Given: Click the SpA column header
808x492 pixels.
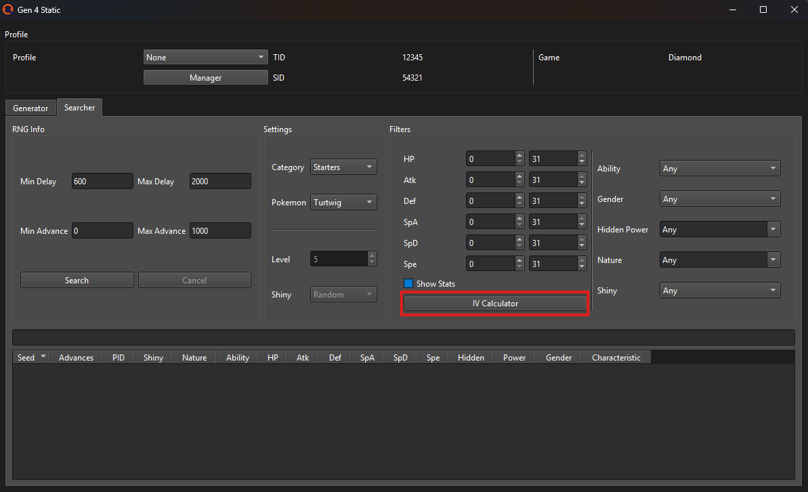Looking at the screenshot, I should point(367,357).
